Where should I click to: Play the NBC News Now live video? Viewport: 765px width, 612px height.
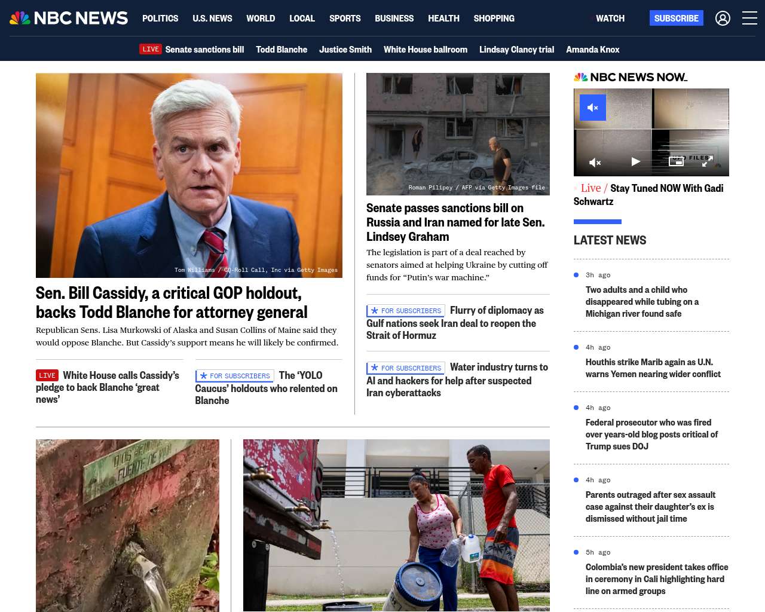pos(636,161)
